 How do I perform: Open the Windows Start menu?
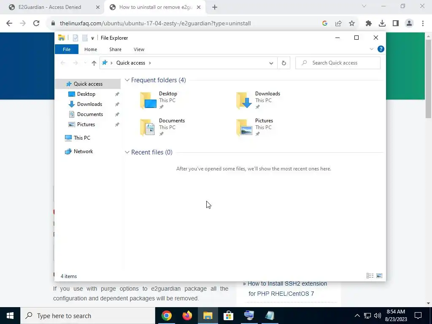10,316
